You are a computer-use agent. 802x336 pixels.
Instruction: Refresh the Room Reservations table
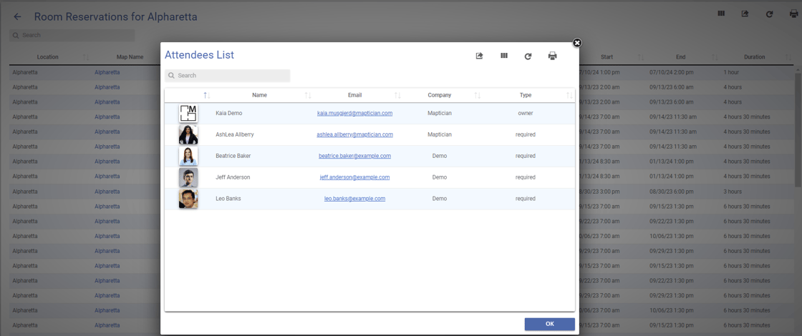(769, 14)
